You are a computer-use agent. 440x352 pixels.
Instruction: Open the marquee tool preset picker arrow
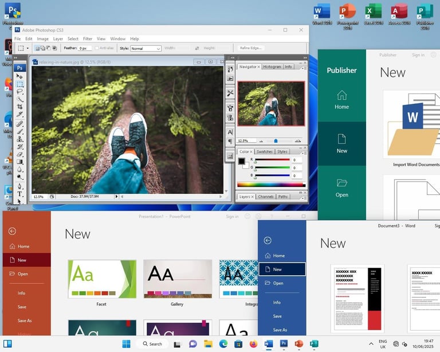pyautogui.click(x=27, y=48)
